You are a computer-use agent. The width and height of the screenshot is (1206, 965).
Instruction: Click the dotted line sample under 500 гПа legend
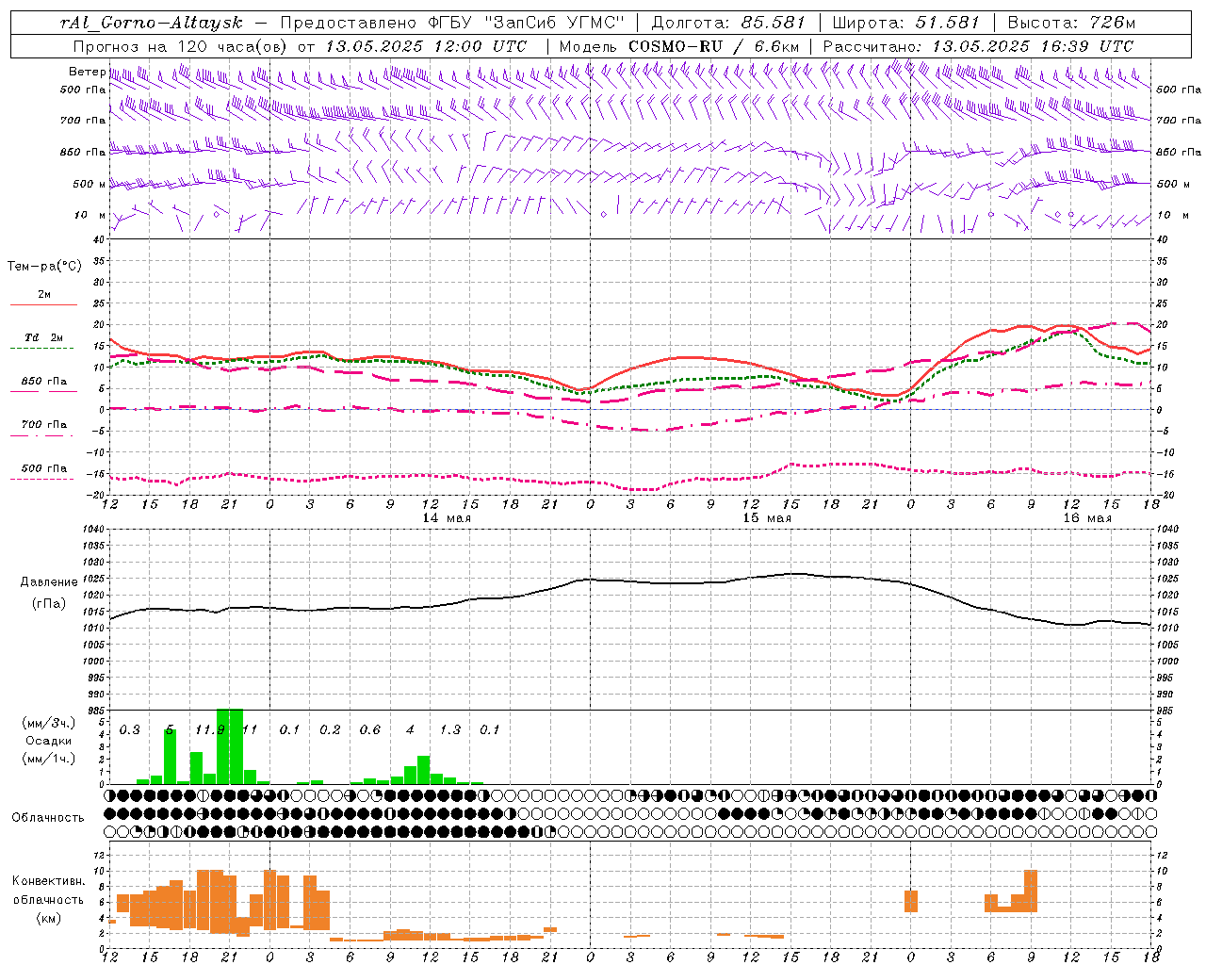pos(41,480)
